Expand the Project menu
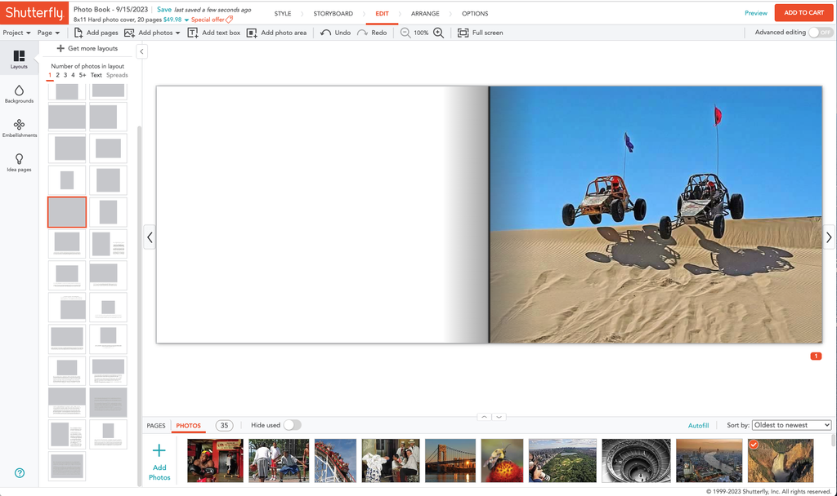837x496 pixels. (14, 33)
